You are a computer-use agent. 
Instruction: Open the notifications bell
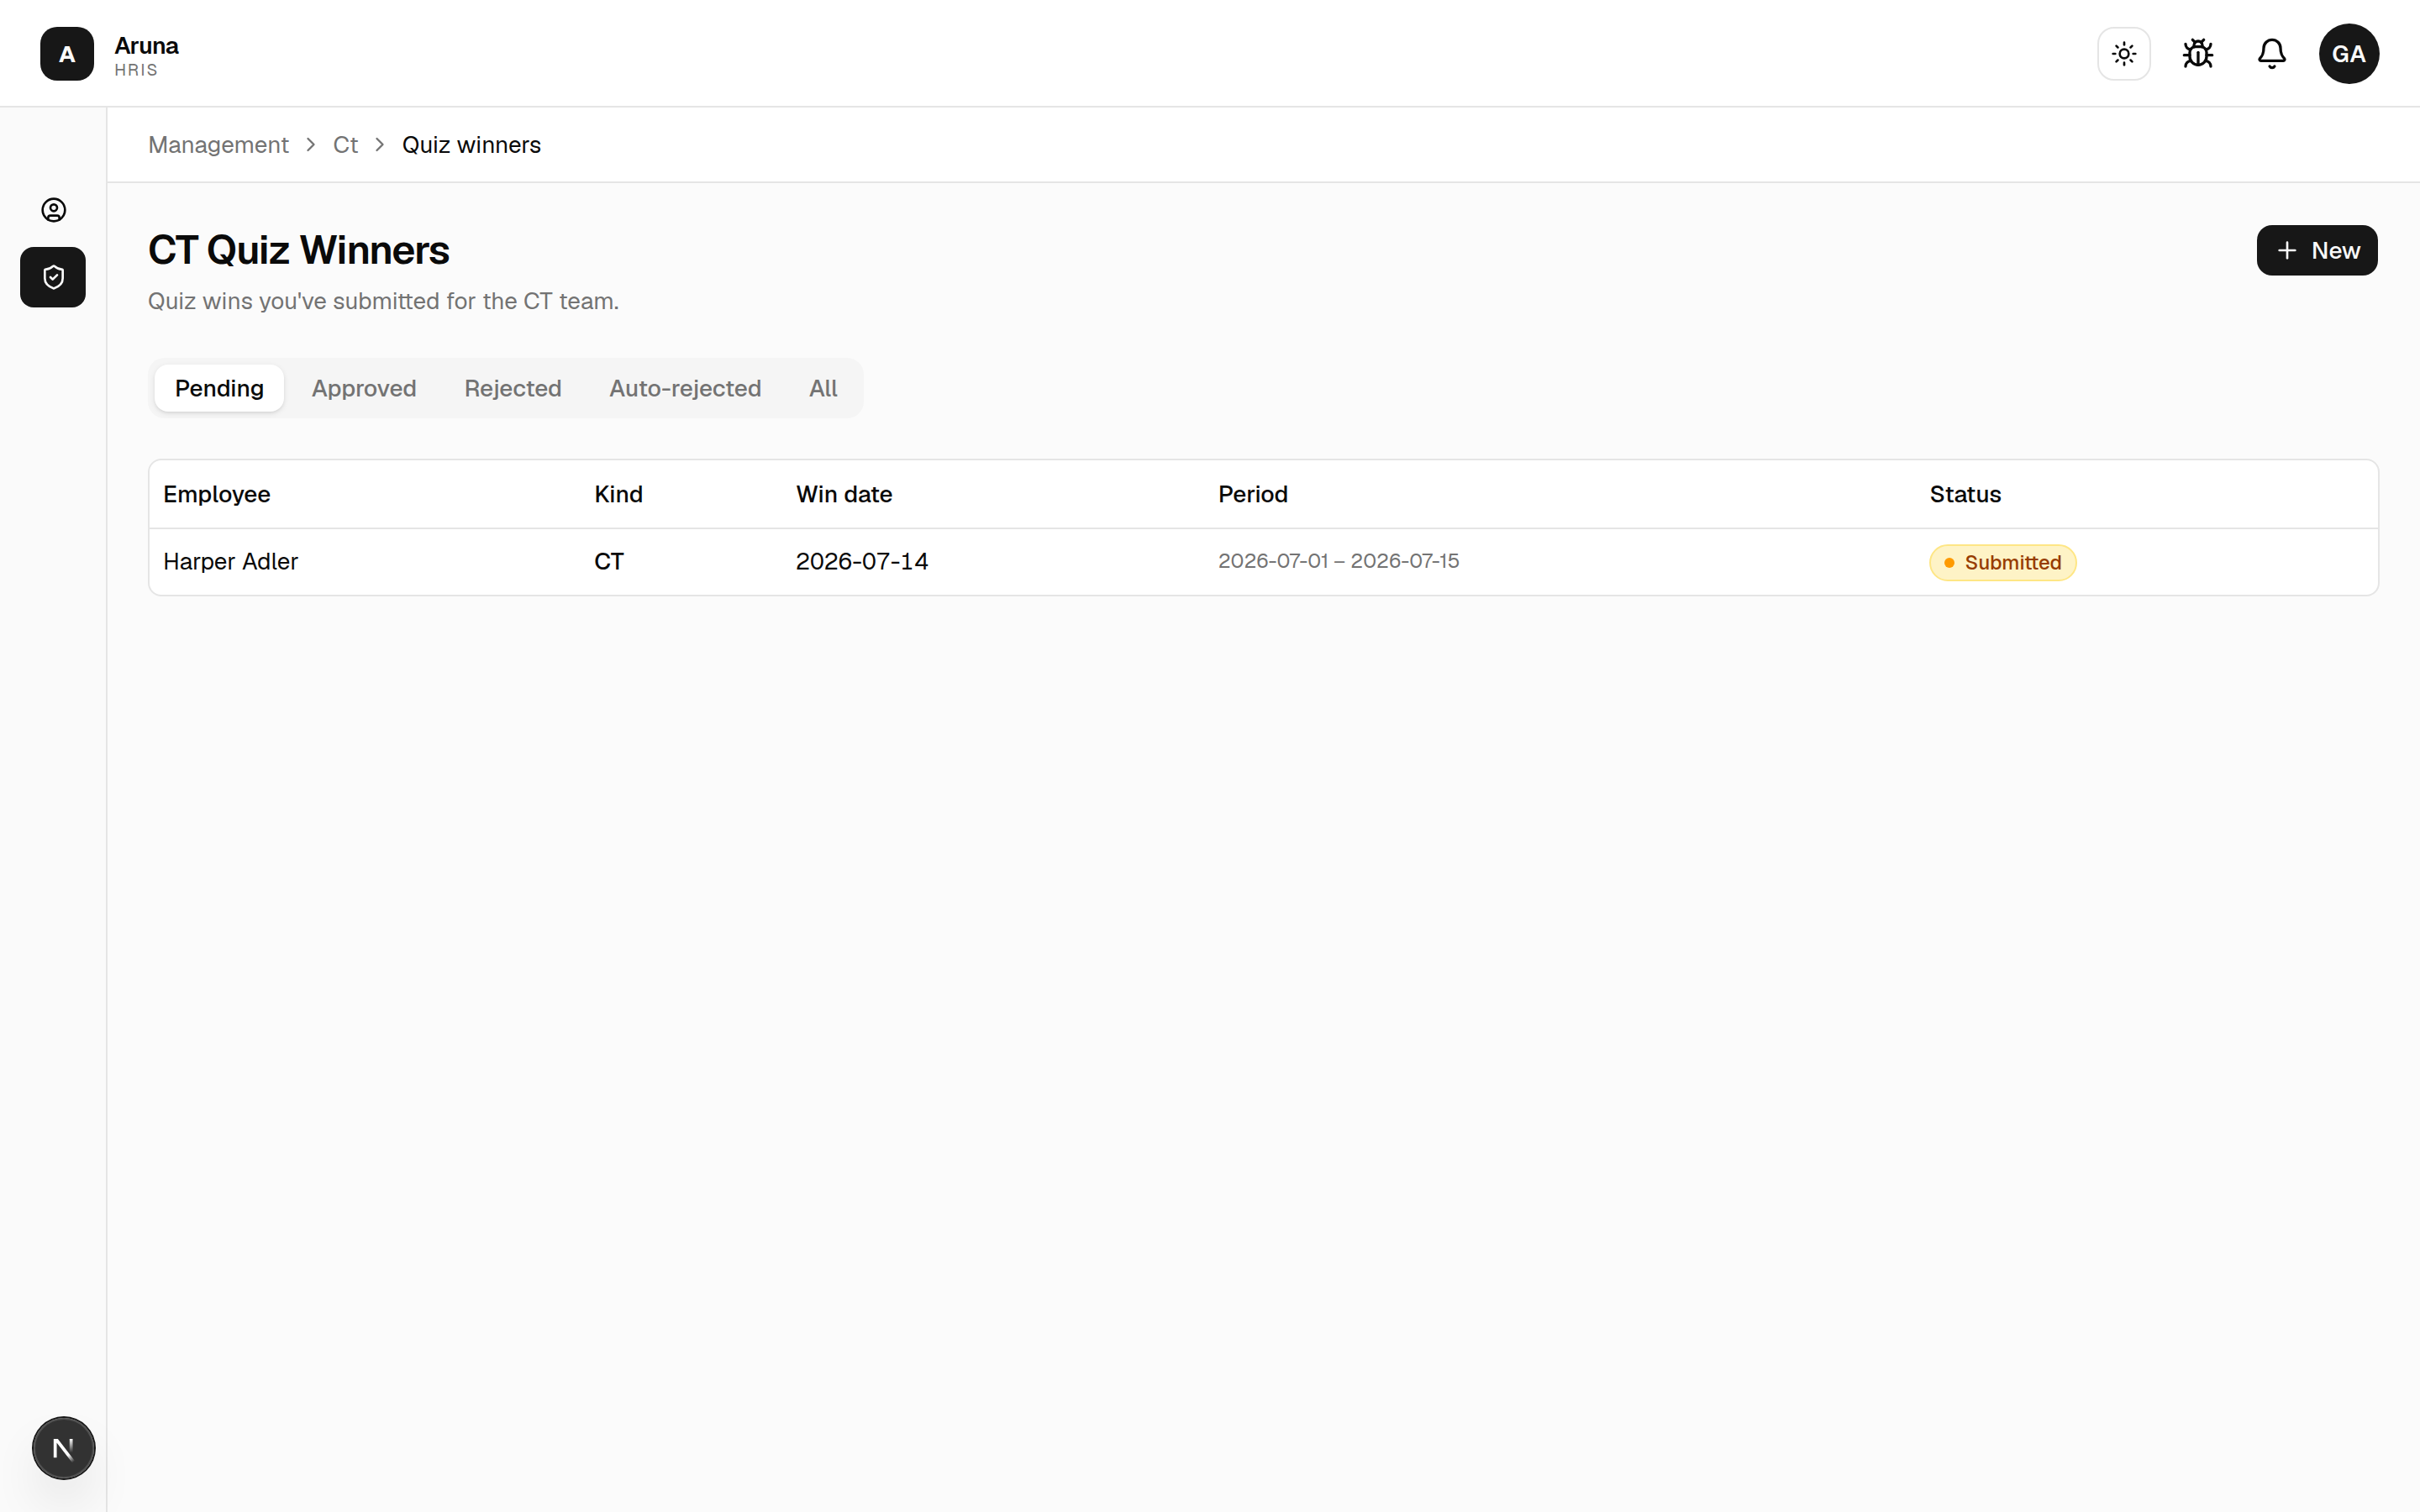tap(2272, 54)
